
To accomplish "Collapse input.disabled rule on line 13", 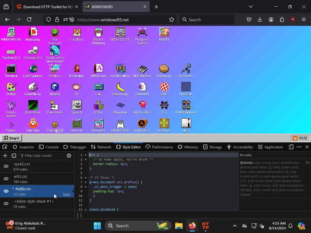I will pos(86,210).
